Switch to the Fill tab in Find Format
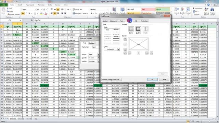The width and height of the screenshot is (219, 123). pyautogui.click(x=136, y=21)
